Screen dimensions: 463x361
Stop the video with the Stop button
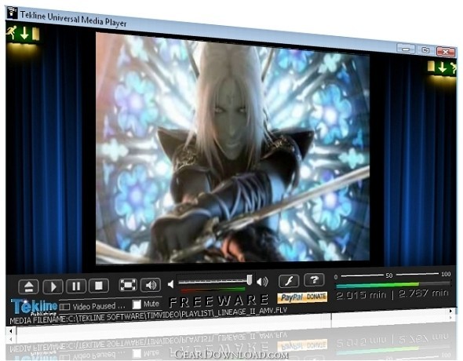click(99, 286)
